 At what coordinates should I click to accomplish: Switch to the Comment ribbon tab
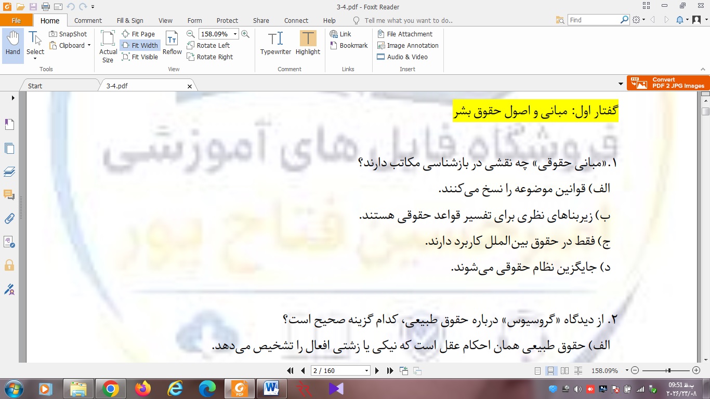point(88,20)
